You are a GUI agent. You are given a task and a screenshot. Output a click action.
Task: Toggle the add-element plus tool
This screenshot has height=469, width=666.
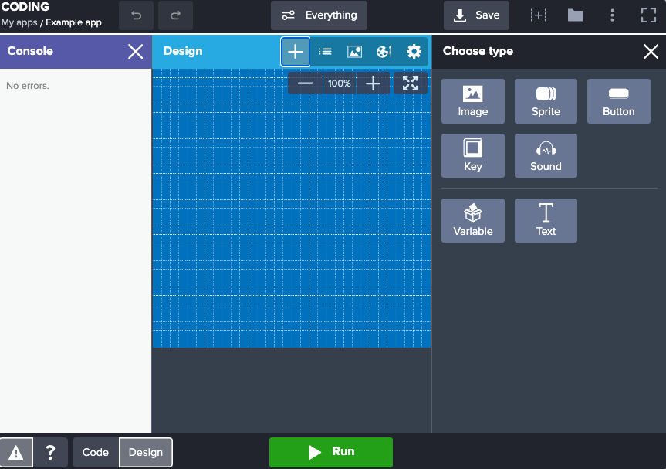click(295, 52)
